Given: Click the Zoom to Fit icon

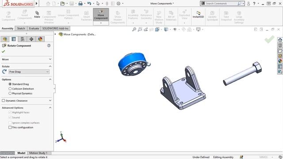Looking at the screenshot, I should click(134, 30).
